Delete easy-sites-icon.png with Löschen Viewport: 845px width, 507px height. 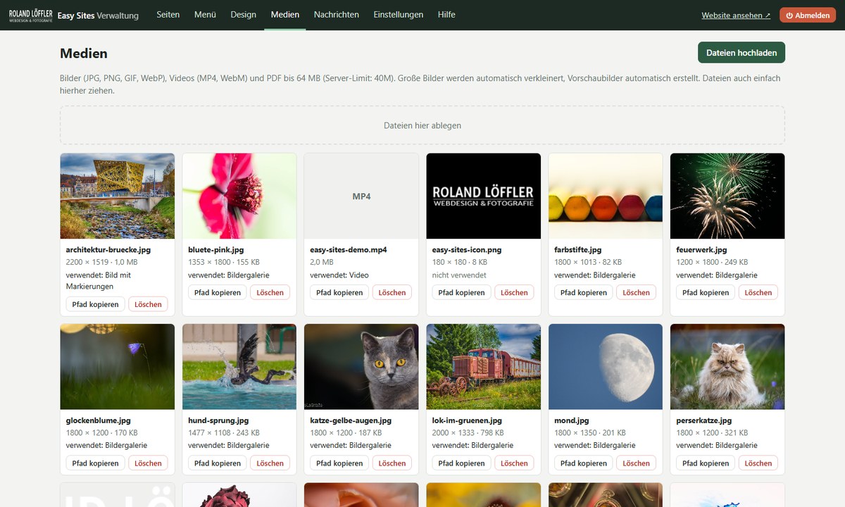514,292
